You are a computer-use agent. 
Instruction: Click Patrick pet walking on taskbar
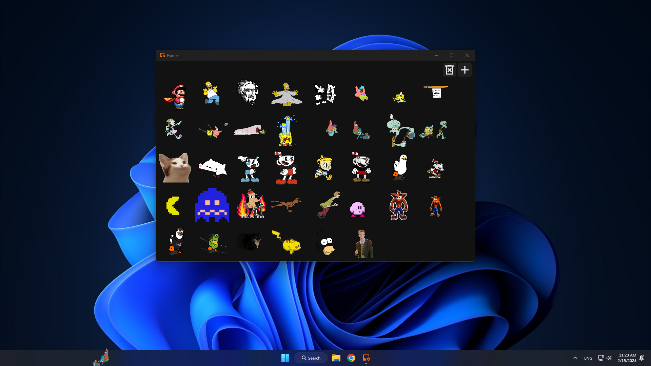point(101,358)
